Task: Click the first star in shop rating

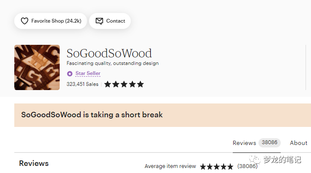Action: pyautogui.click(x=108, y=84)
